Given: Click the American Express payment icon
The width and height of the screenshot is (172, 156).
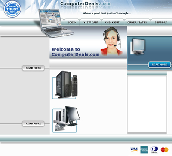Looking at the screenshot, I should (x=144, y=150).
